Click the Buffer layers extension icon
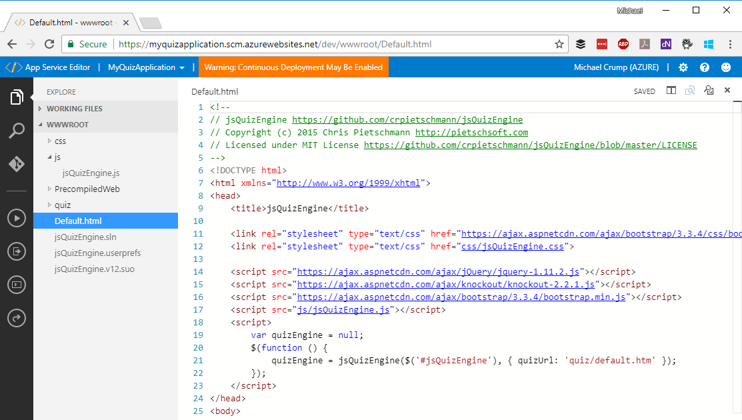Image resolution: width=742 pixels, height=420 pixels. [581, 44]
